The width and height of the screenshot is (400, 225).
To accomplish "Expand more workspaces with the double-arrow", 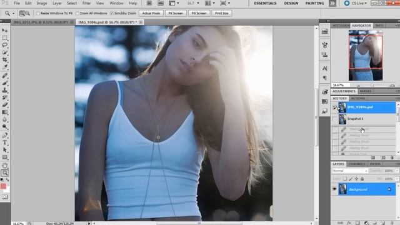I will [332, 3].
